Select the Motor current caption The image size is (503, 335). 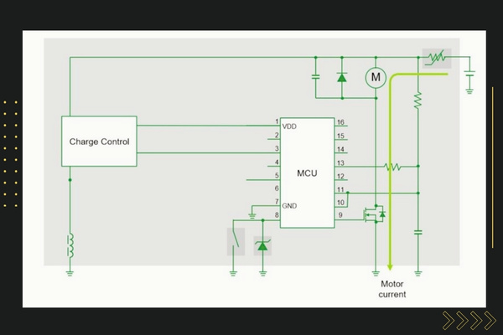tap(392, 289)
